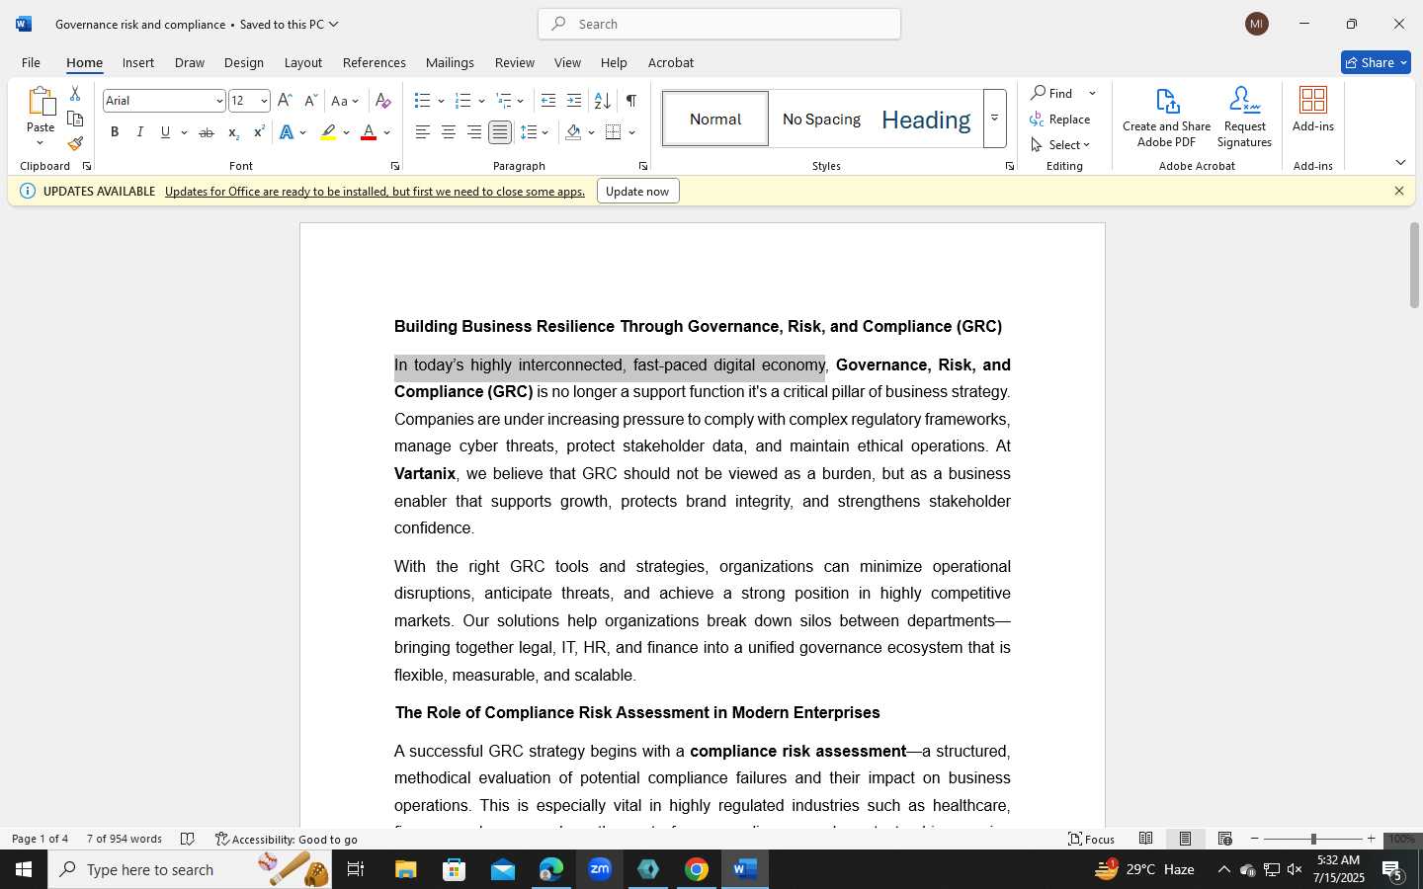Image resolution: width=1423 pixels, height=889 pixels.
Task: Toggle Print Layout view
Action: (x=1186, y=839)
